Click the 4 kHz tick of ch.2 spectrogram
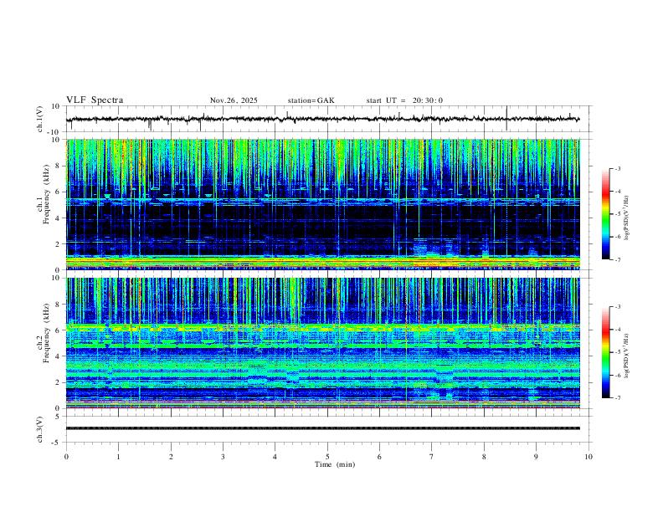 (59, 356)
